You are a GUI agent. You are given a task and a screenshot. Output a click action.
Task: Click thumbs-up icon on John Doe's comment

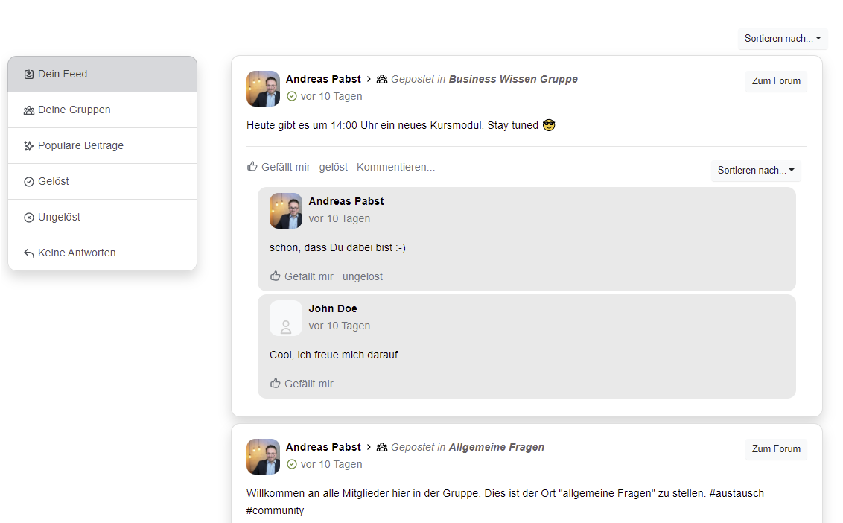point(276,383)
